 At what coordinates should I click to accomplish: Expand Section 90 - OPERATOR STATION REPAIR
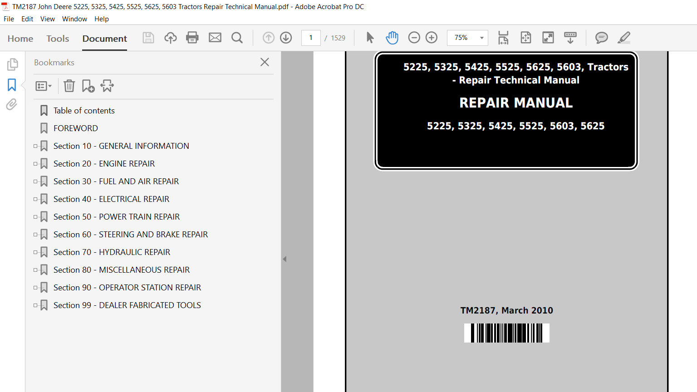35,288
